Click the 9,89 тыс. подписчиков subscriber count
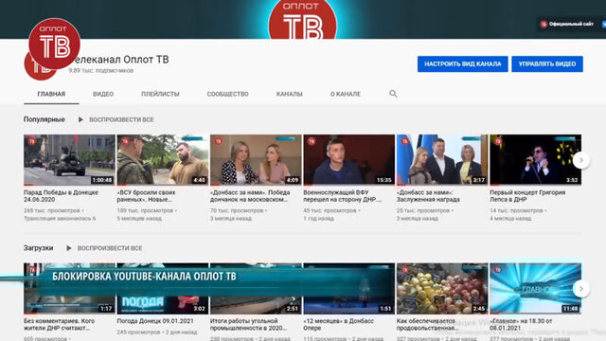 click(101, 70)
